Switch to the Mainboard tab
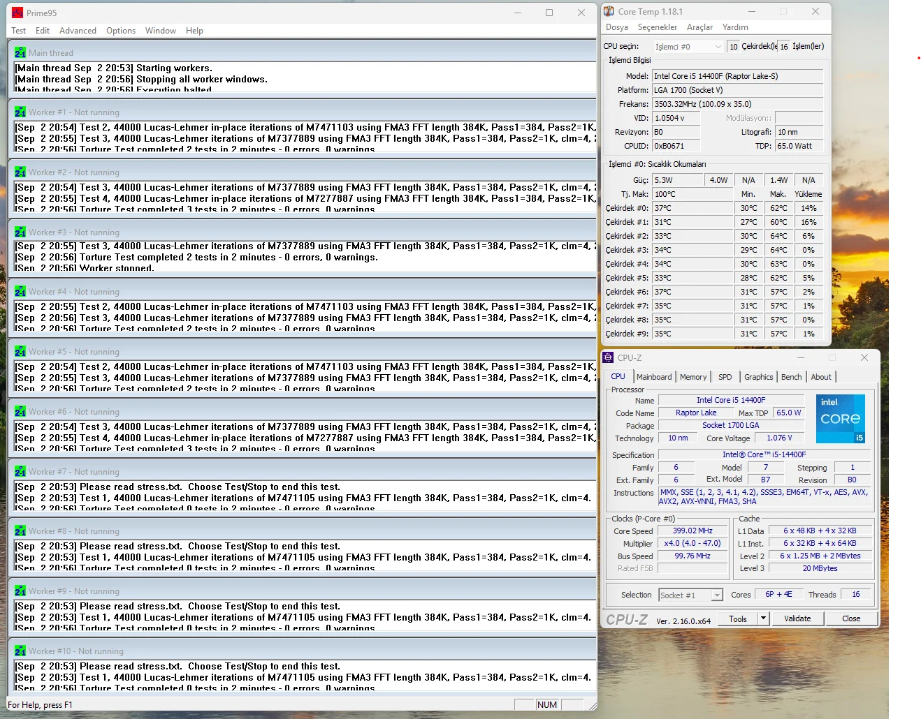 coord(654,377)
